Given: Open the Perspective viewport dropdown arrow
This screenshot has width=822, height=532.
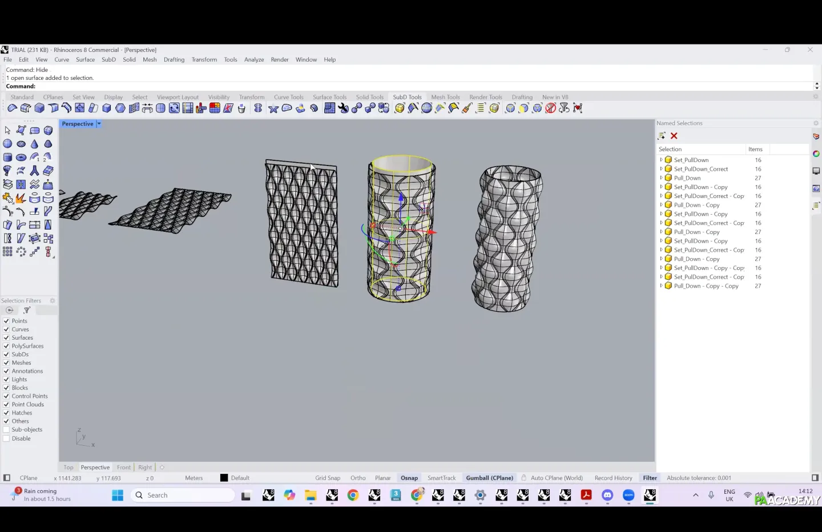Looking at the screenshot, I should point(99,124).
